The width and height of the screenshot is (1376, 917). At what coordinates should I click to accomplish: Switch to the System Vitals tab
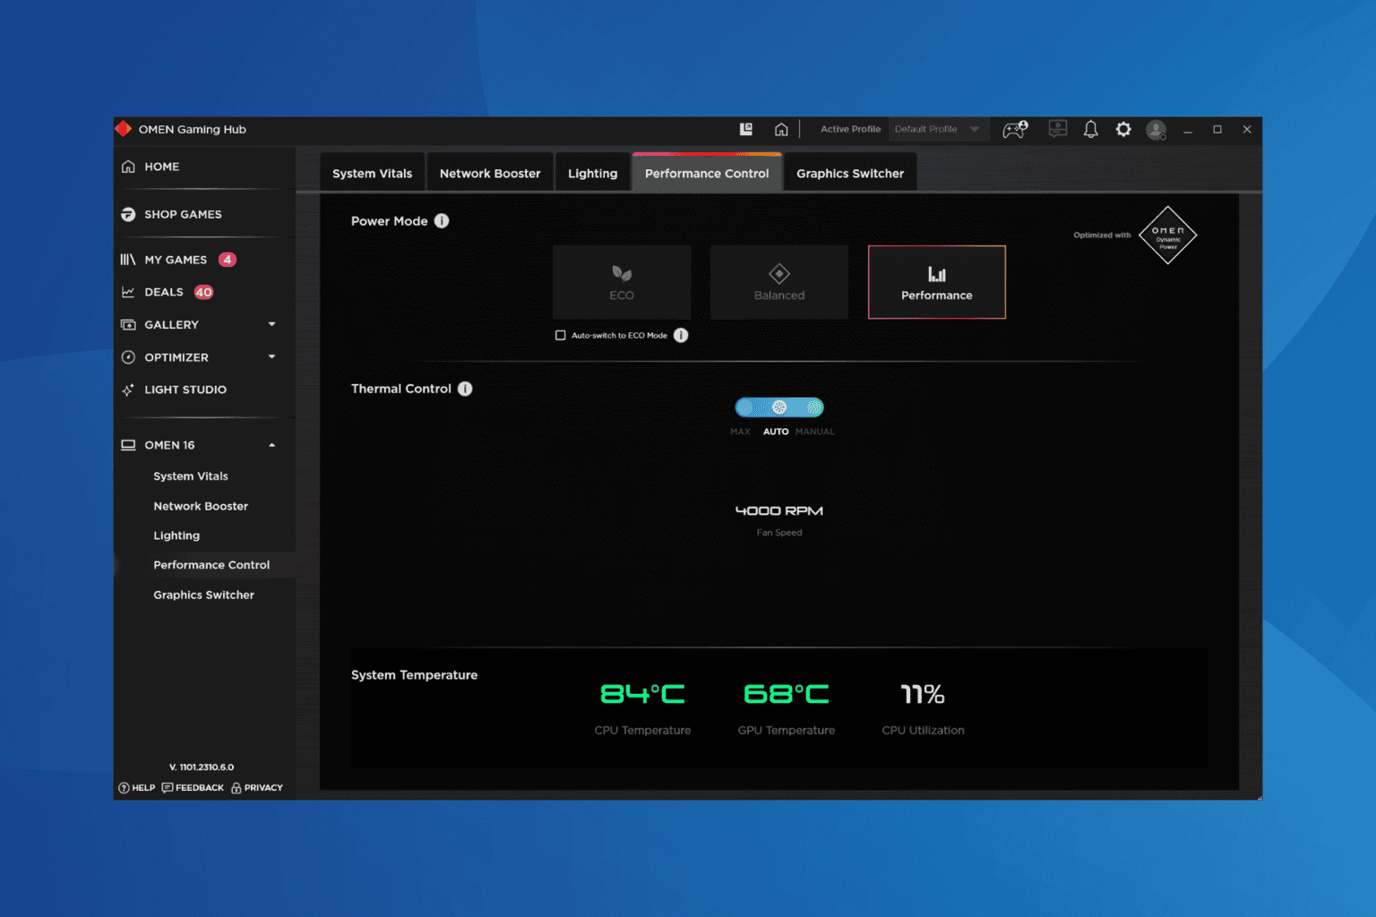pyautogui.click(x=372, y=173)
